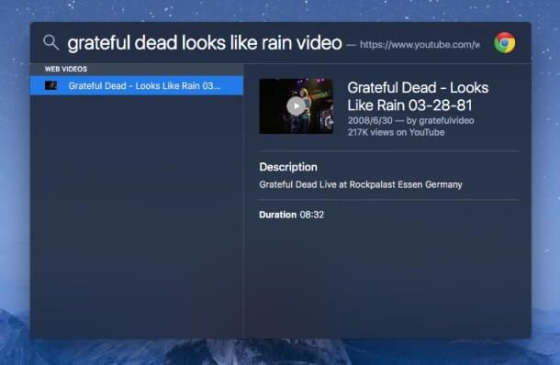The height and width of the screenshot is (365, 560).
Task: Click in the search query text field
Action: tap(205, 43)
